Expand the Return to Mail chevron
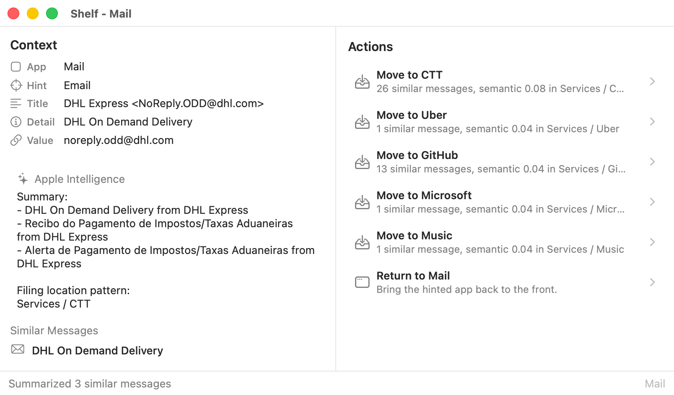This screenshot has height=395, width=674. coord(652,282)
